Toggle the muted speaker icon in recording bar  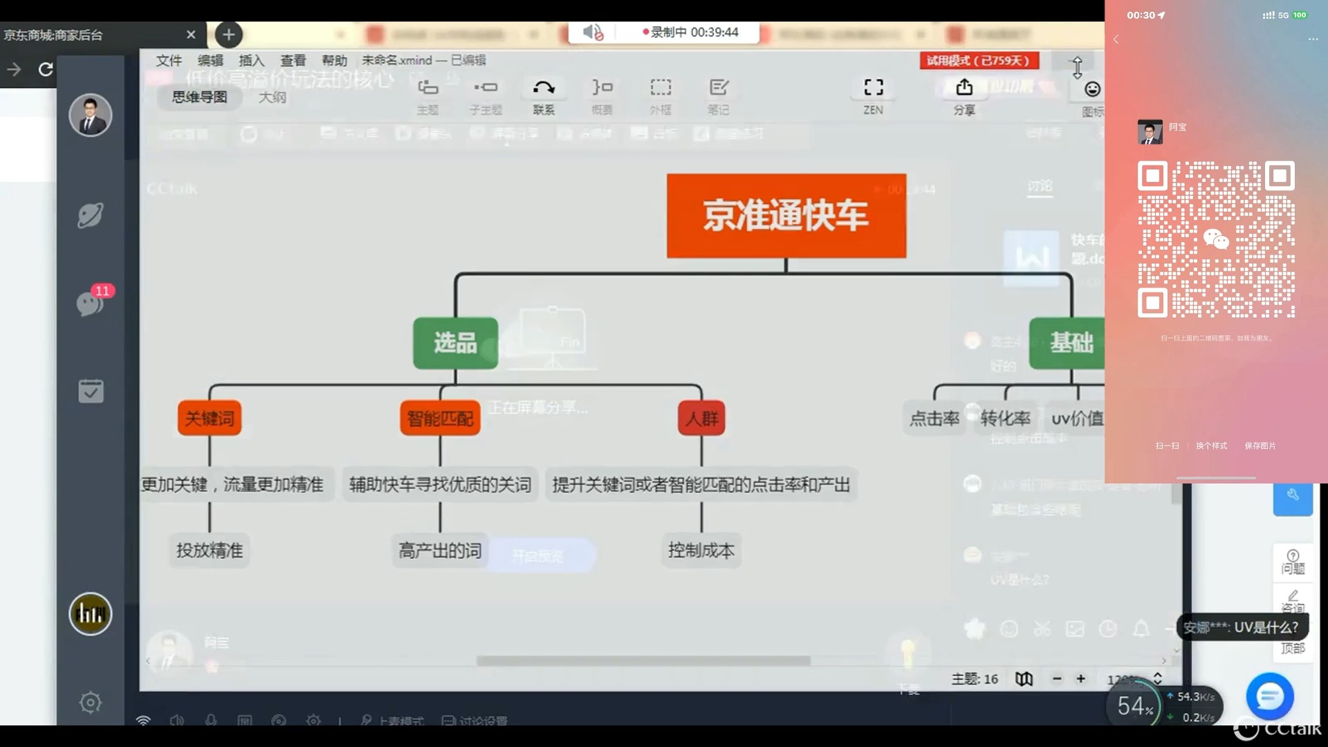[593, 33]
